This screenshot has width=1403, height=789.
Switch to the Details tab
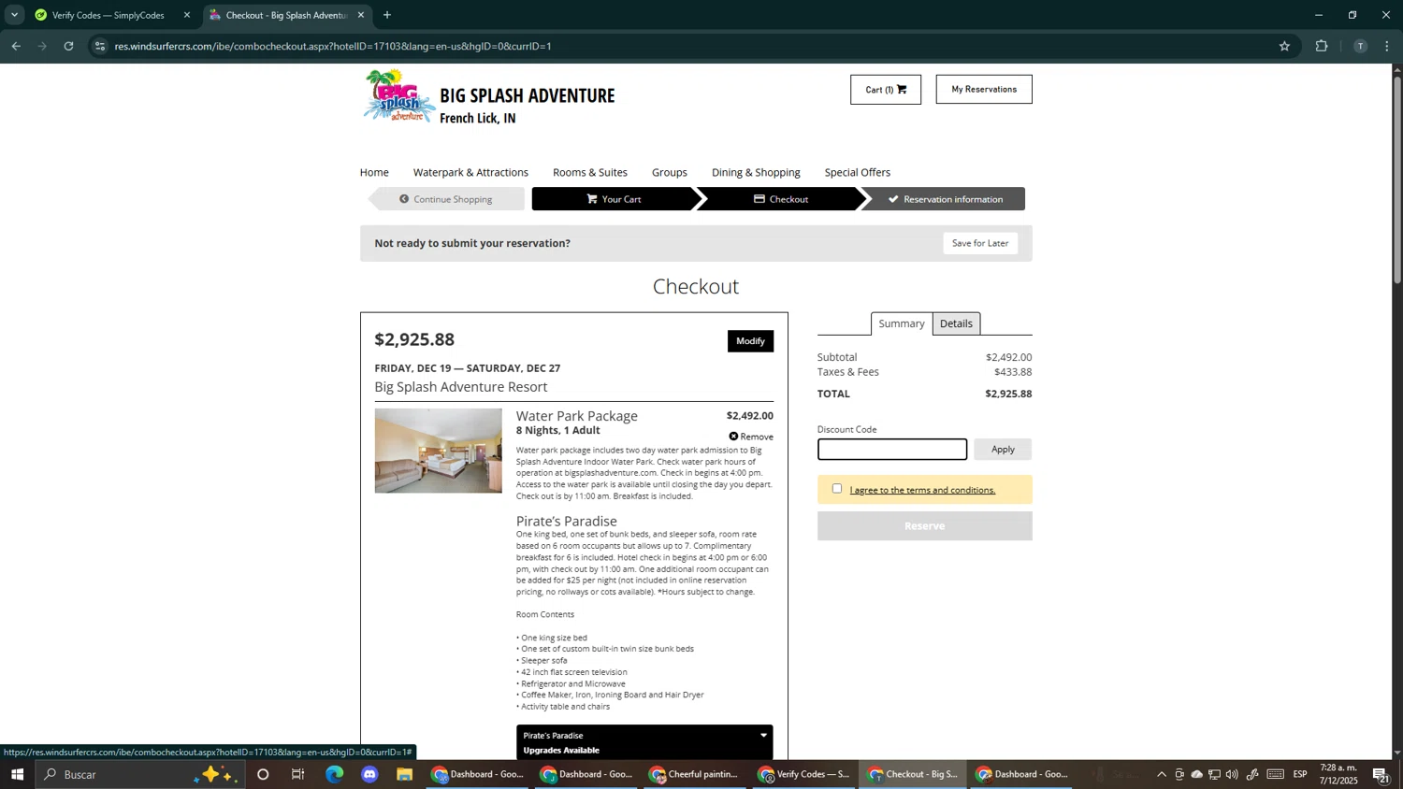click(956, 323)
